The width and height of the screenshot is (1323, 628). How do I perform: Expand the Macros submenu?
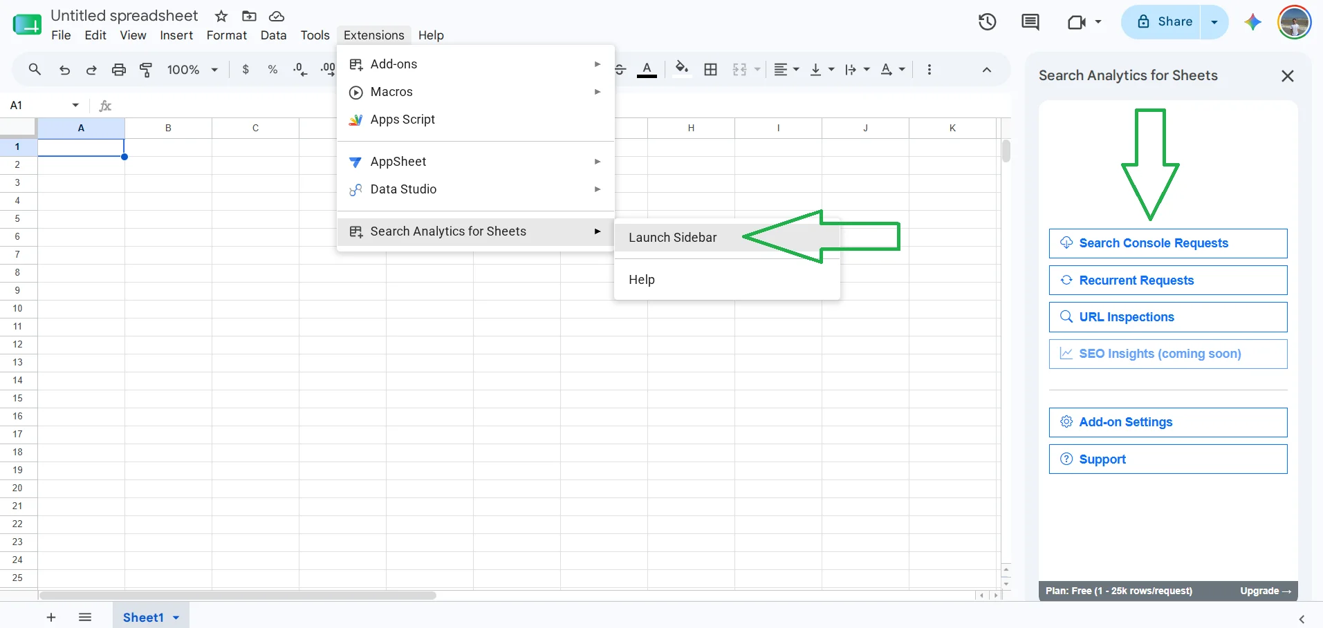pos(476,92)
